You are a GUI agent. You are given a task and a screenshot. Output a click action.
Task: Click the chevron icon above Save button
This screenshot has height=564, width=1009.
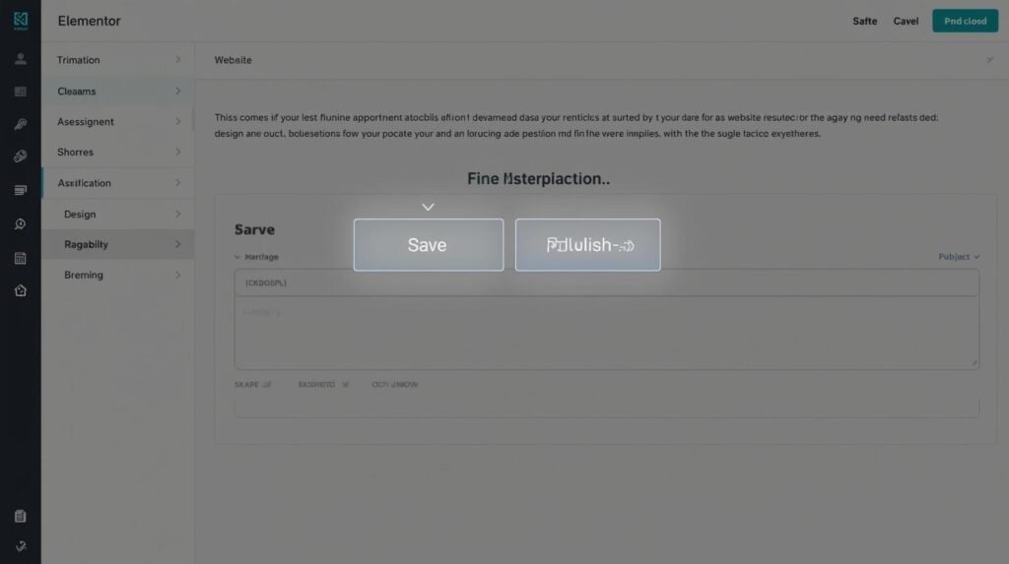[428, 207]
